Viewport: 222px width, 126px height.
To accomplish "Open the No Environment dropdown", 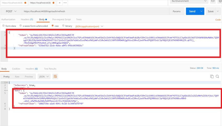I will point(189,1).
